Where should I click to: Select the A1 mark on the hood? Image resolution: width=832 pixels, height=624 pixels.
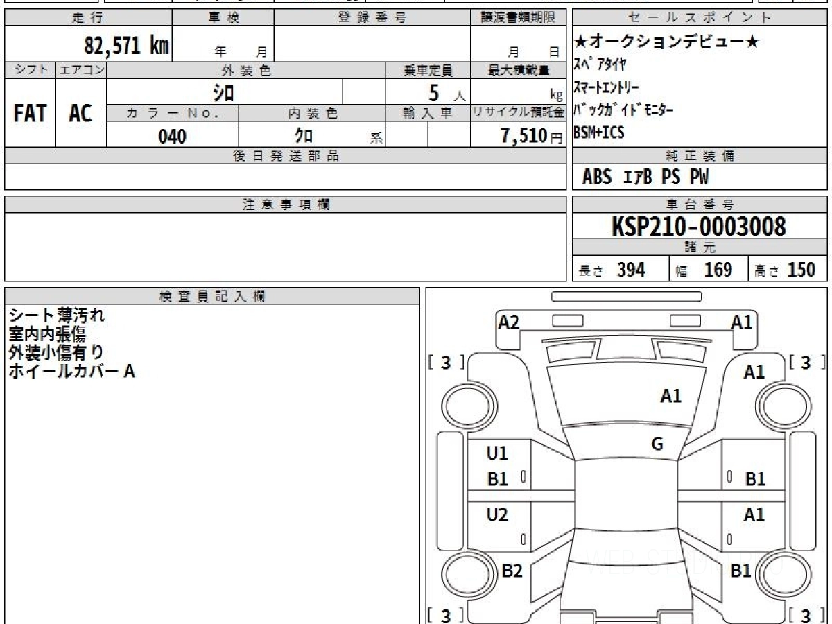coord(671,396)
